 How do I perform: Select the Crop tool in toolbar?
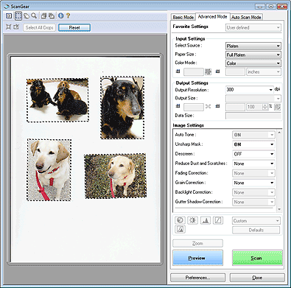(18, 16)
